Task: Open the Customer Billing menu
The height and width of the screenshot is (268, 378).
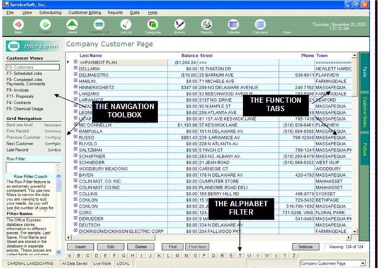Action: coord(84,13)
